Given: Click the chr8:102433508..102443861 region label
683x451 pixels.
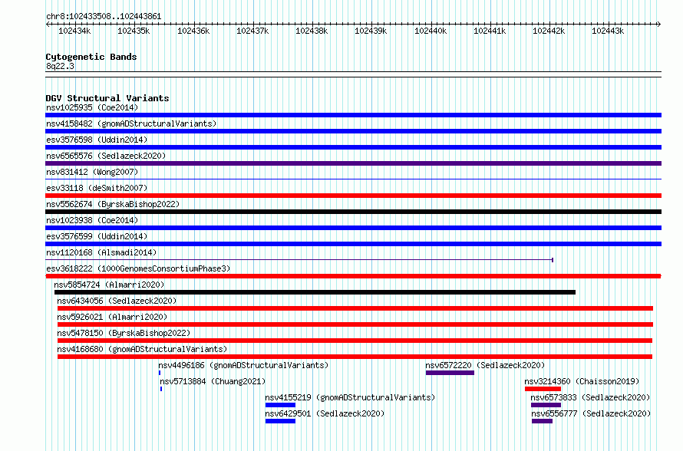Looking at the screenshot, I should (x=104, y=16).
